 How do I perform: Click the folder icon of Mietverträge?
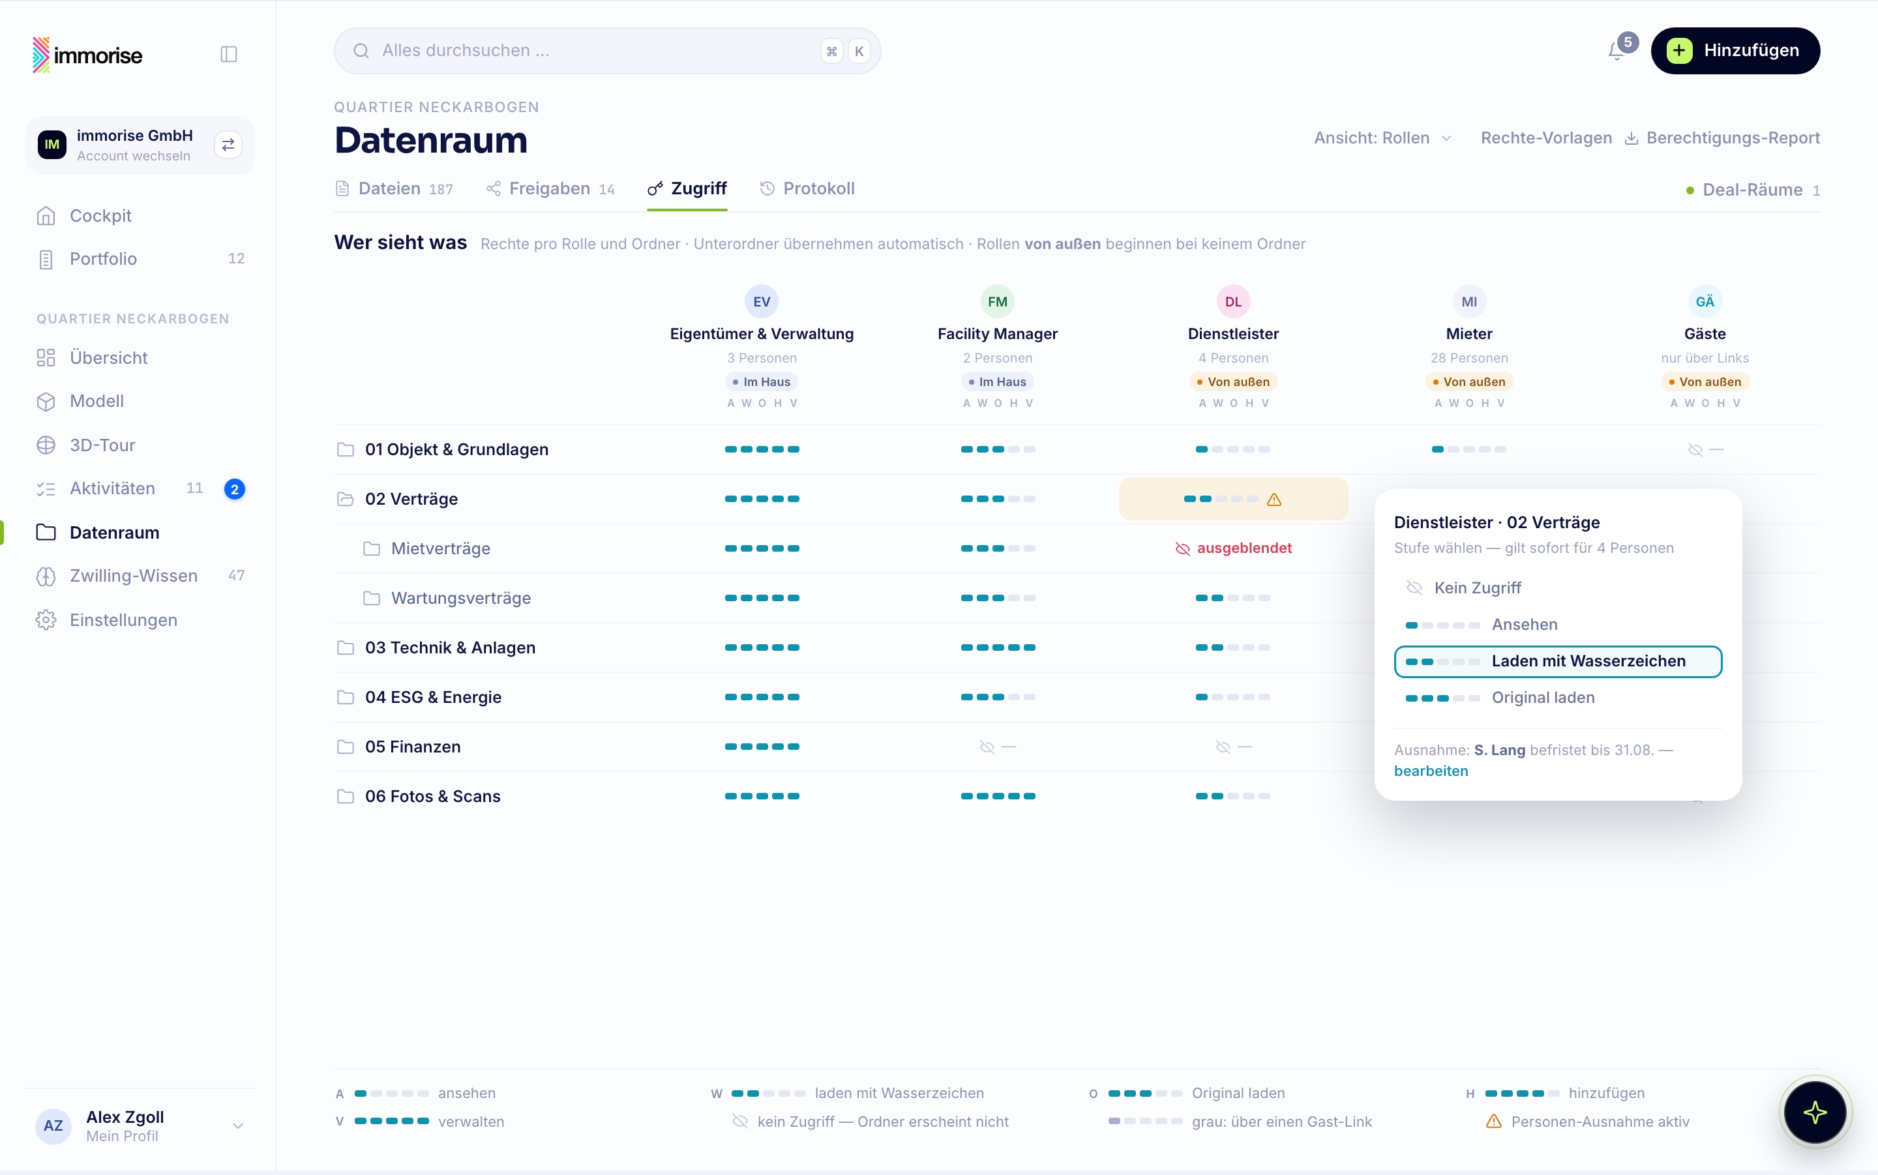point(372,550)
